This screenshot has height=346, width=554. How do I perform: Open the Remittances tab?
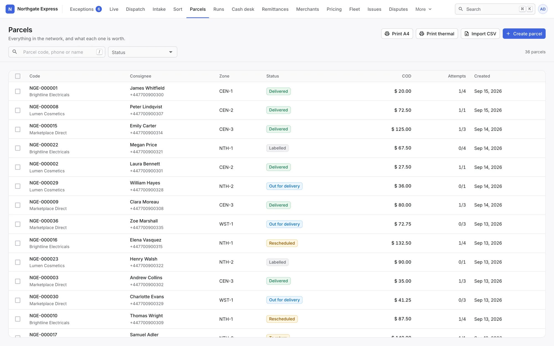275,9
